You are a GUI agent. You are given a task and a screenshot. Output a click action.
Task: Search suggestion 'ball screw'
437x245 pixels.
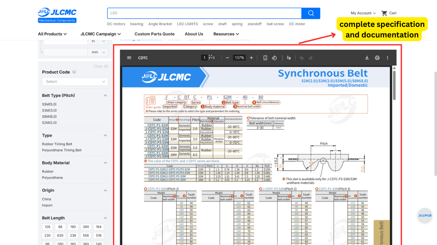tap(275, 24)
